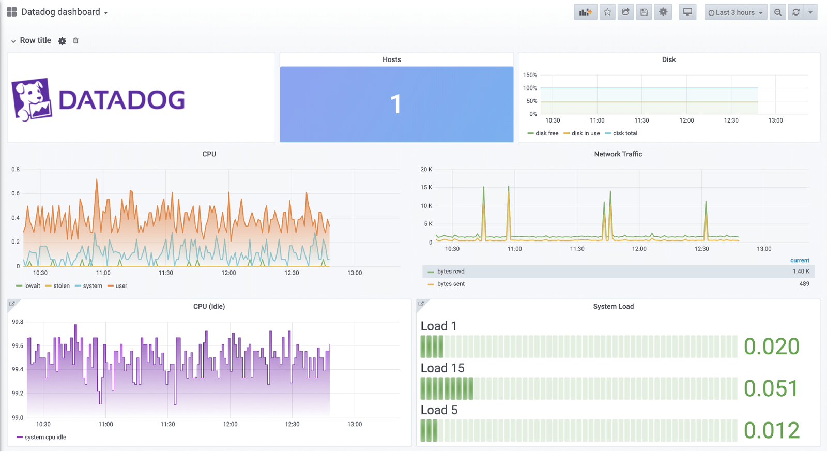
Task: Expand the refresh interval dropdown arrow
Action: pos(810,12)
